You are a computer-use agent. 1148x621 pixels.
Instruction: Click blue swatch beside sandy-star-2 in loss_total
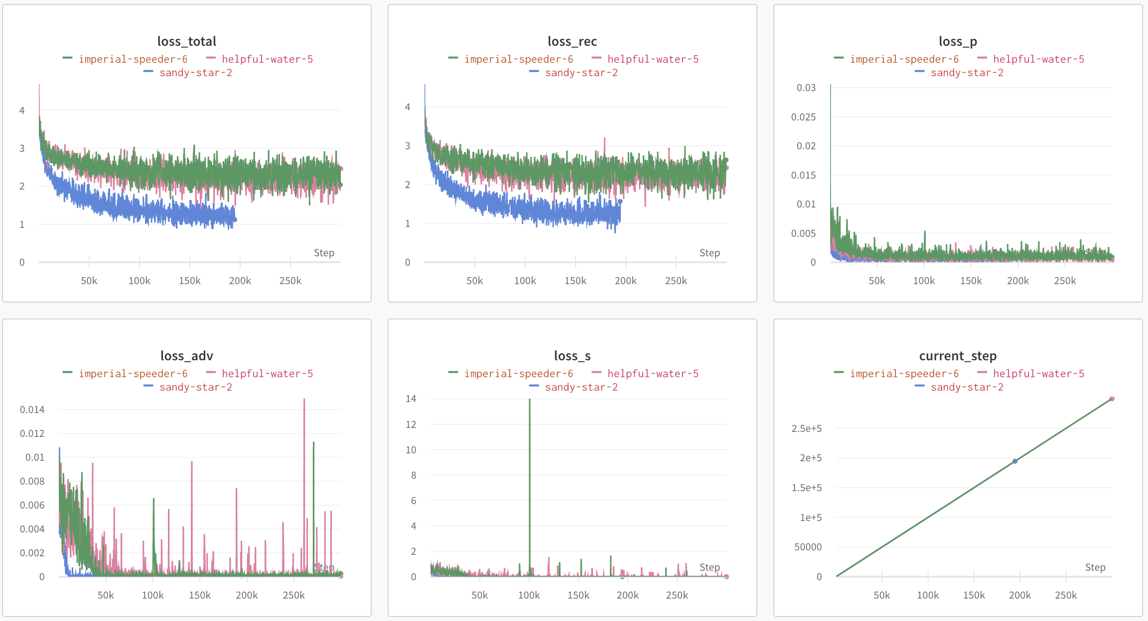[x=148, y=72]
